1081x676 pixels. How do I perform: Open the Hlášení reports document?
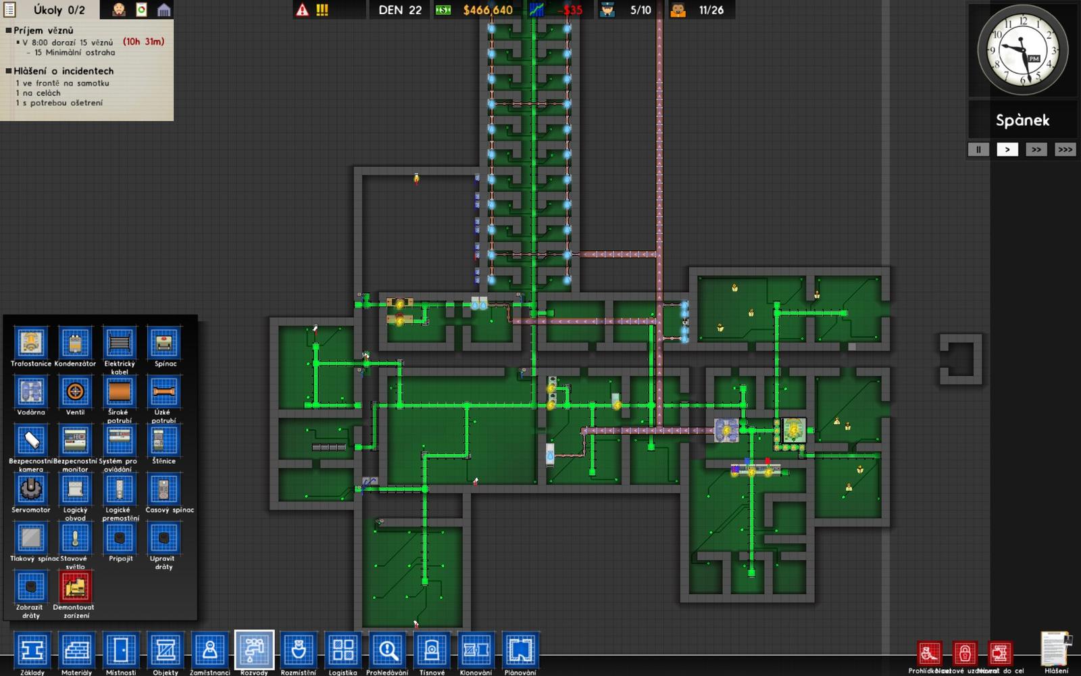coord(1056,650)
